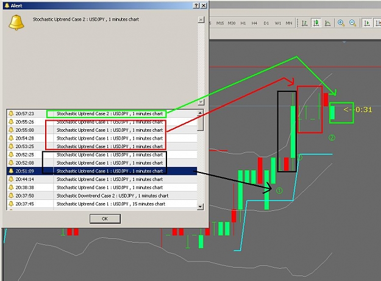Select the alert row at 20:55:00

click(102, 130)
